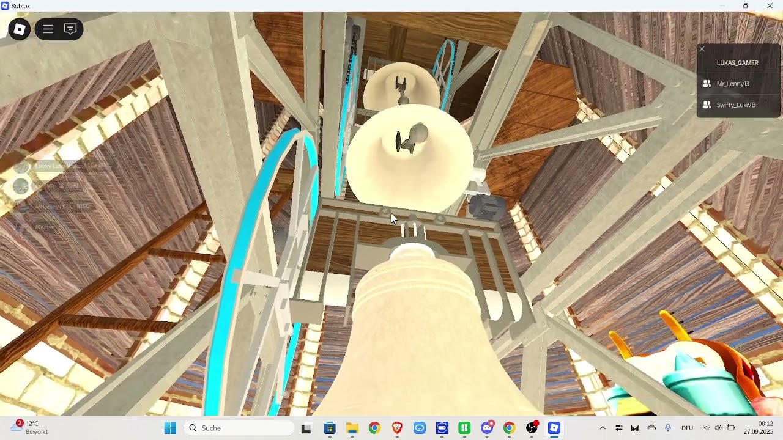Close the player list panel
Image resolution: width=783 pixels, height=440 pixels.
coord(702,49)
